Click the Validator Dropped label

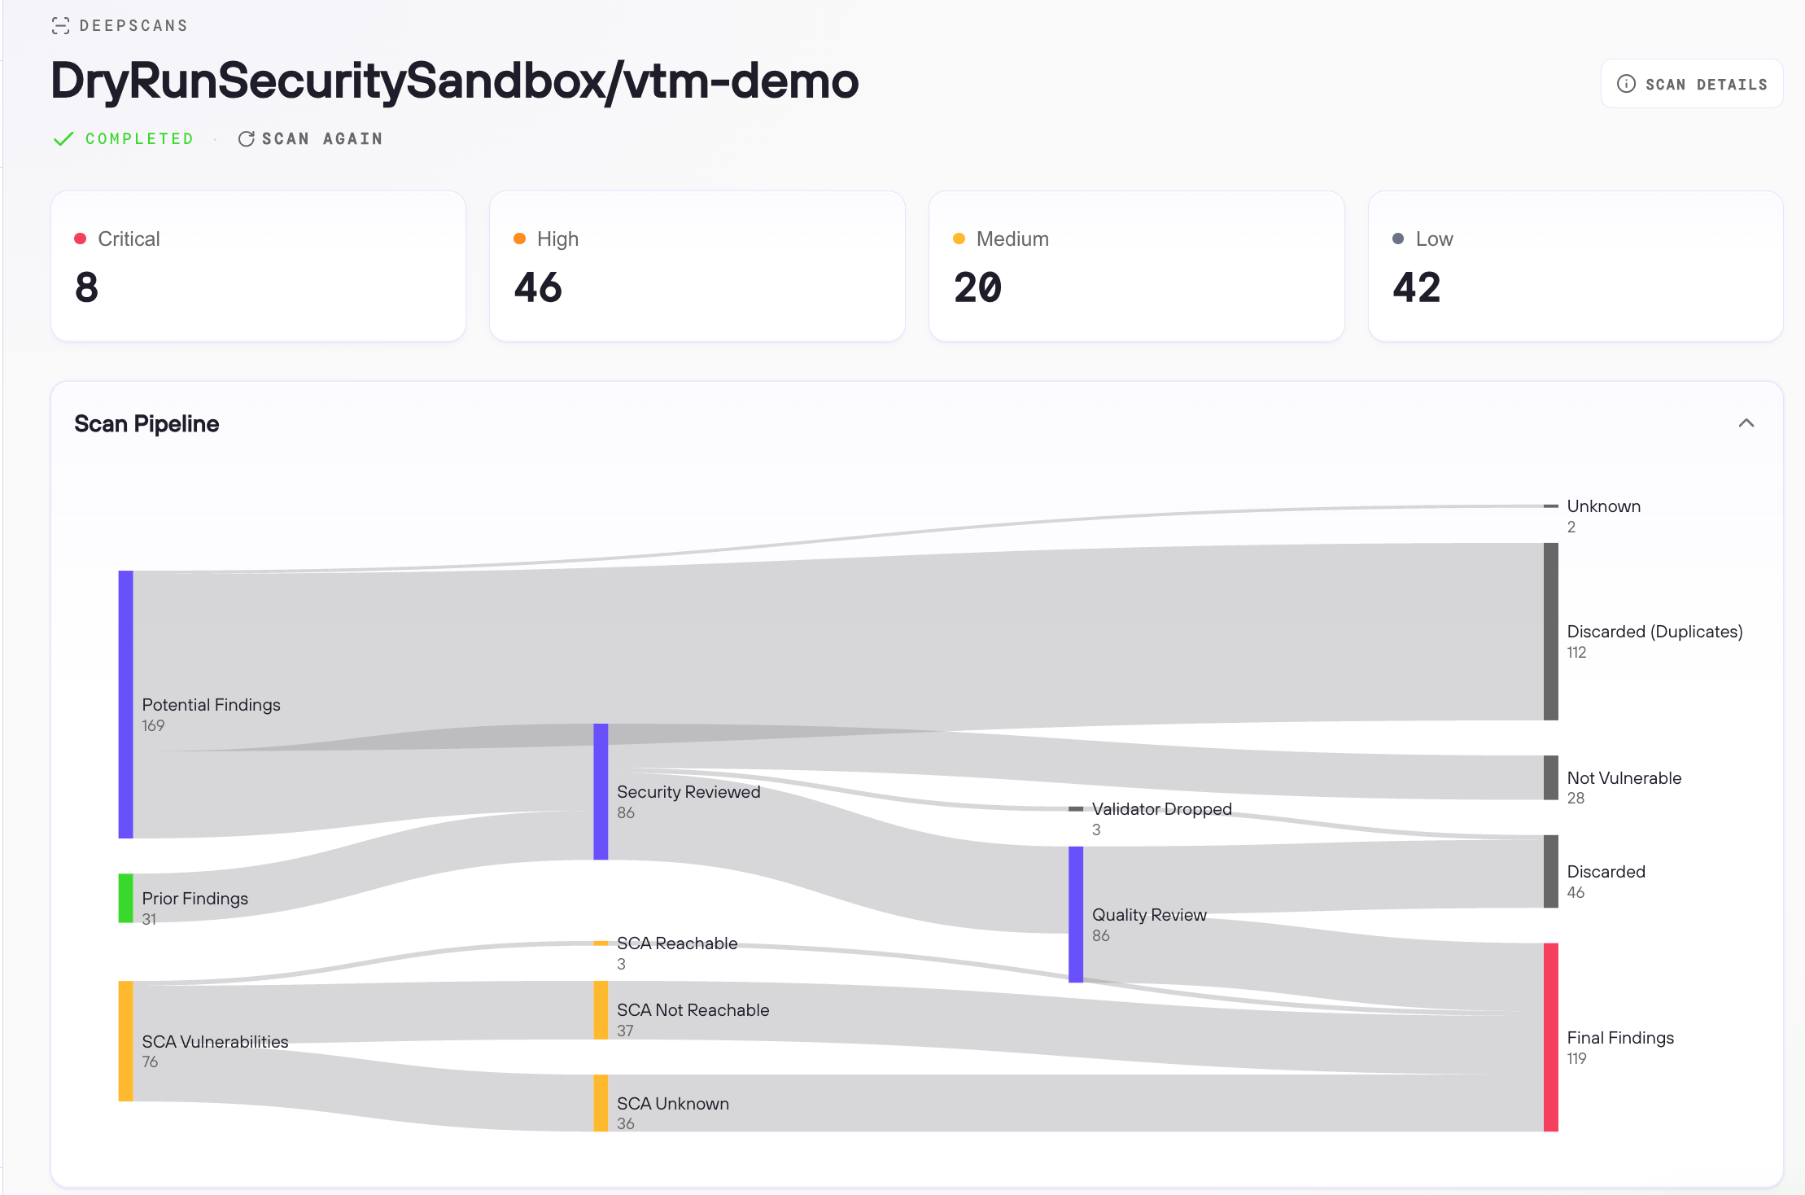point(1162,809)
